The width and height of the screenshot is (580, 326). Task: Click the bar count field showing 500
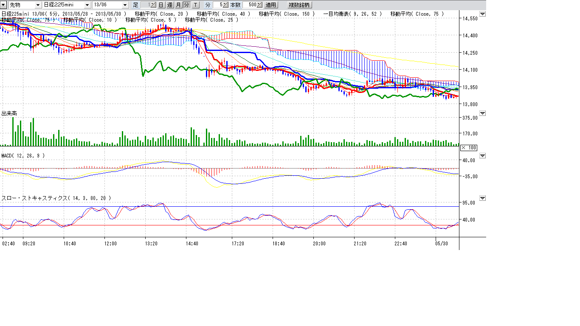pyautogui.click(x=250, y=5)
